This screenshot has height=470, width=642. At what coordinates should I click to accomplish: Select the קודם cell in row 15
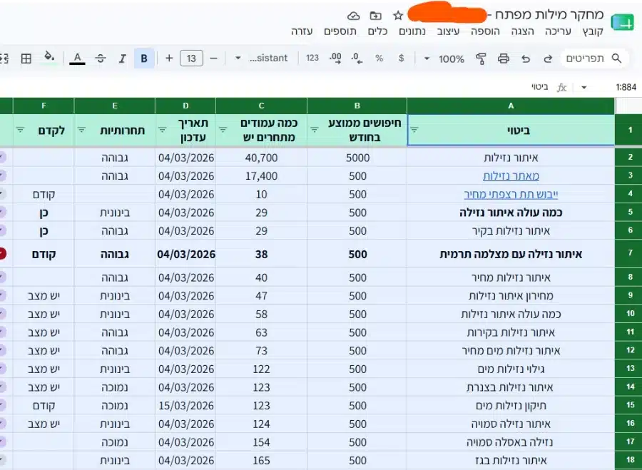44,406
